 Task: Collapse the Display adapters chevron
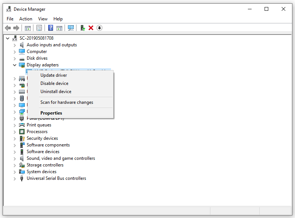point(15,65)
